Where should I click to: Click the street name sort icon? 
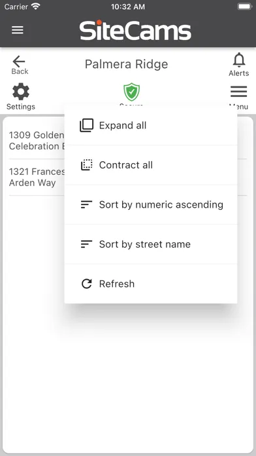click(86, 244)
